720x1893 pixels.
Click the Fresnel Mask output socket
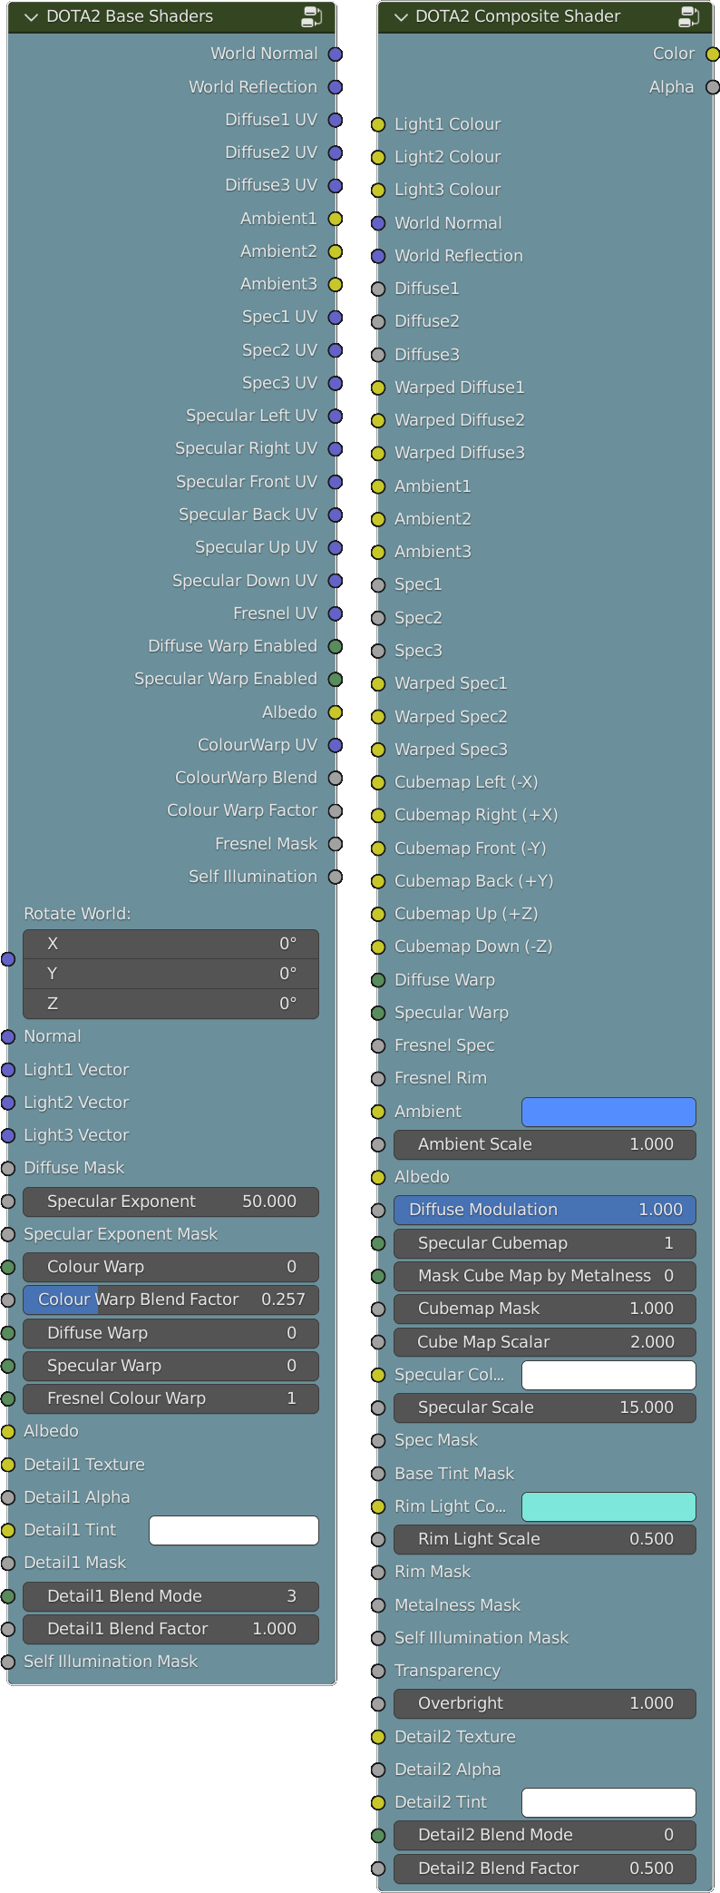335,844
